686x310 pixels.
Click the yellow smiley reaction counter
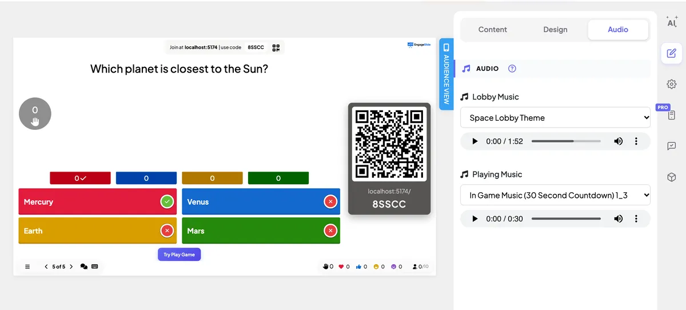(x=378, y=267)
